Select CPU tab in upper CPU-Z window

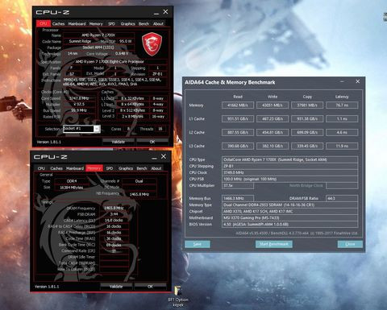click(x=44, y=23)
